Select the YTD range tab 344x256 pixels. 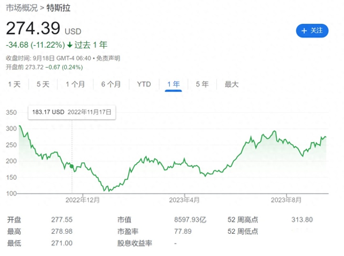click(x=144, y=84)
